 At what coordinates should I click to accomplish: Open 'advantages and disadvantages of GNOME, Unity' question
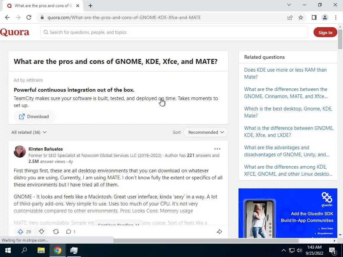[x=287, y=151]
